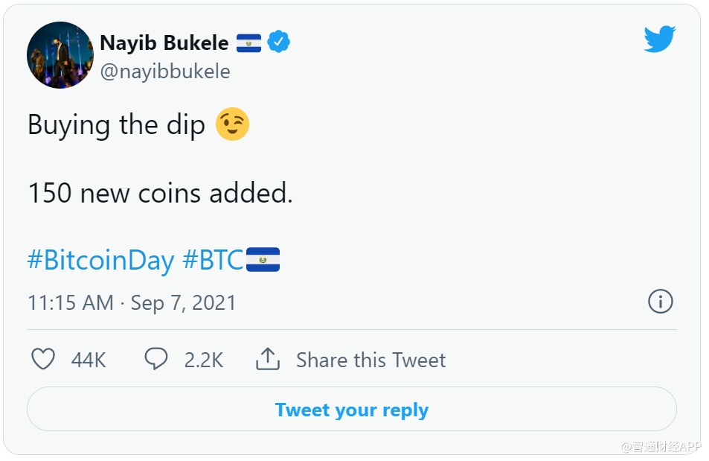
Task: Open the #BTC hashtag link
Action: tap(213, 260)
